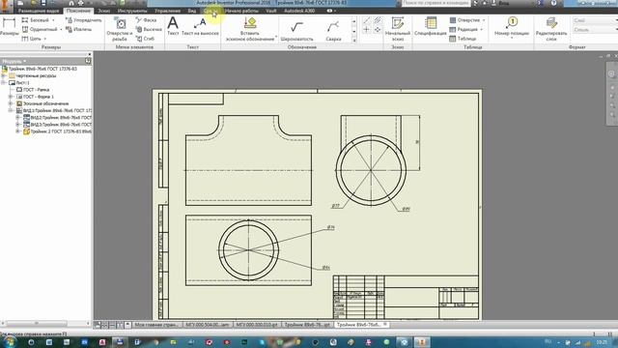Select the Шероховатость surface roughness symbol
This screenshot has height=348, width=618.
(296, 31)
